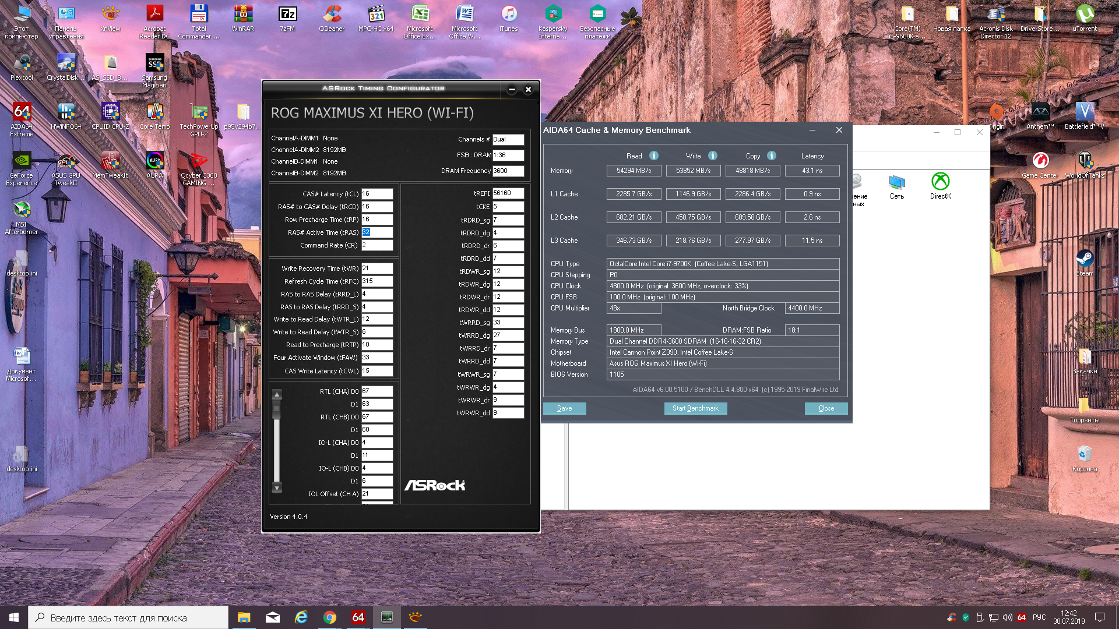Viewport: 1119px width, 629px height.
Task: Click the Windows search box on the taskbar
Action: click(128, 617)
